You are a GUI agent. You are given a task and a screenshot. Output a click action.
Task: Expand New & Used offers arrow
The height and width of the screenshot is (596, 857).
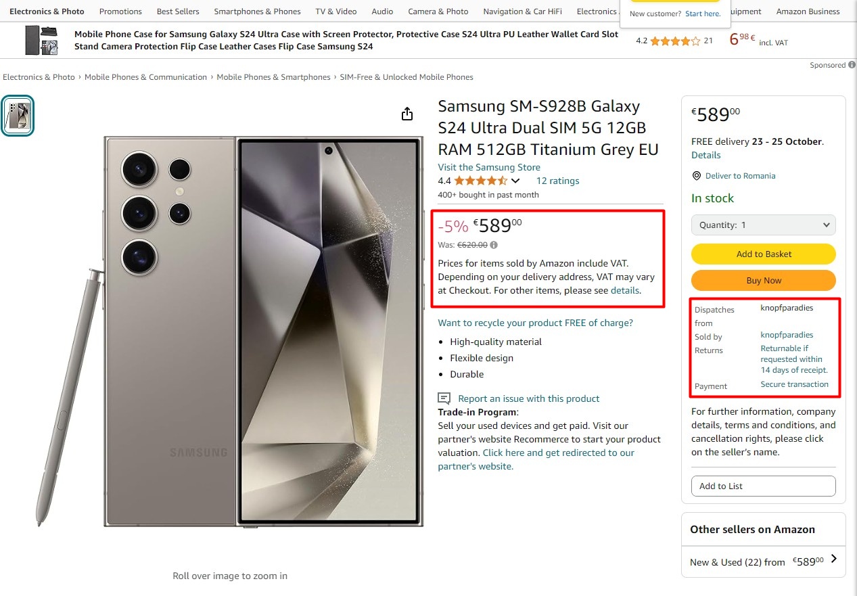tap(834, 559)
